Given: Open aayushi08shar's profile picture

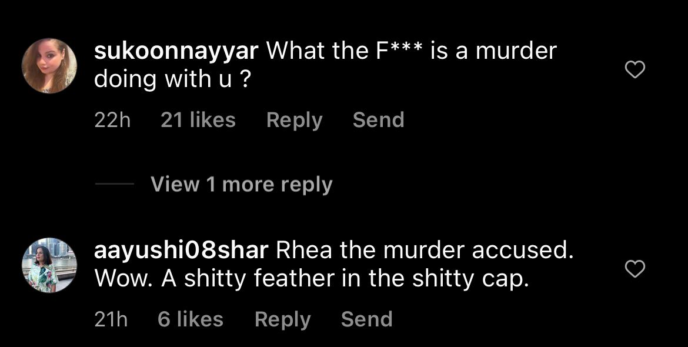Looking at the screenshot, I should click(49, 266).
